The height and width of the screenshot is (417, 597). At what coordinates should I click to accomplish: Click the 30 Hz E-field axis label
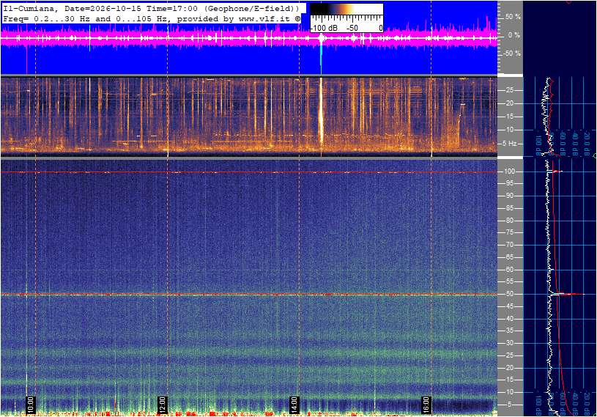[x=509, y=343]
